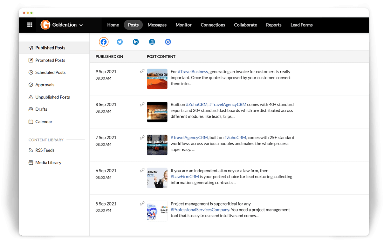Open Scheduled Posts in sidebar
The image size is (384, 241).
(50, 72)
